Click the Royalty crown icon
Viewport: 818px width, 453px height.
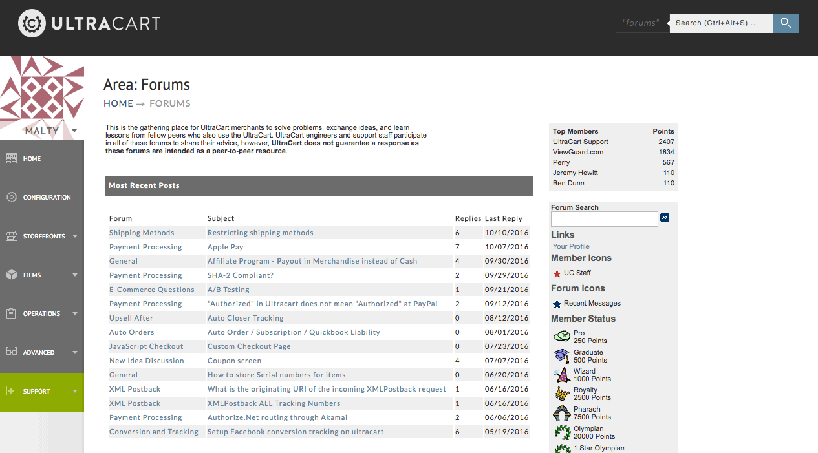click(562, 394)
